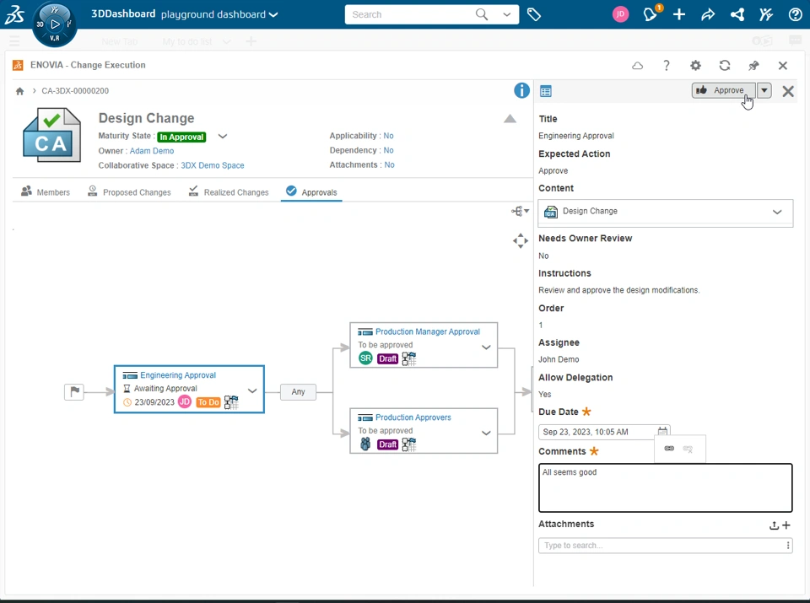Click the properties table view icon

click(x=546, y=91)
